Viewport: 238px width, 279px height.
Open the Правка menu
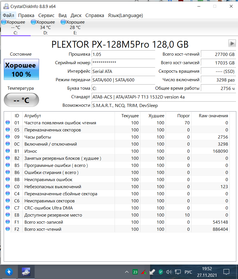pyautogui.click(x=26, y=16)
